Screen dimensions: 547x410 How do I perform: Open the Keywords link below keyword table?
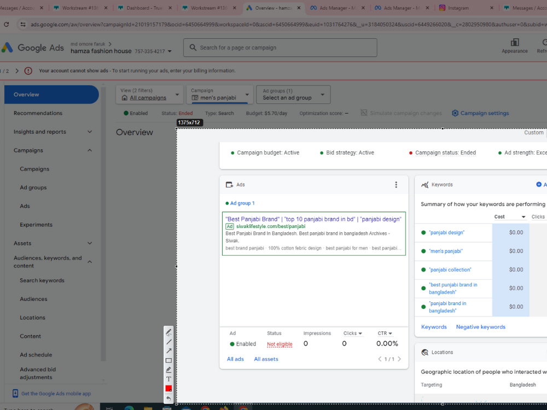point(434,327)
